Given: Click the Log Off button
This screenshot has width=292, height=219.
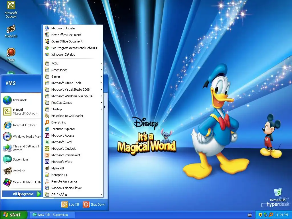Looking at the screenshot, I should point(71,204).
